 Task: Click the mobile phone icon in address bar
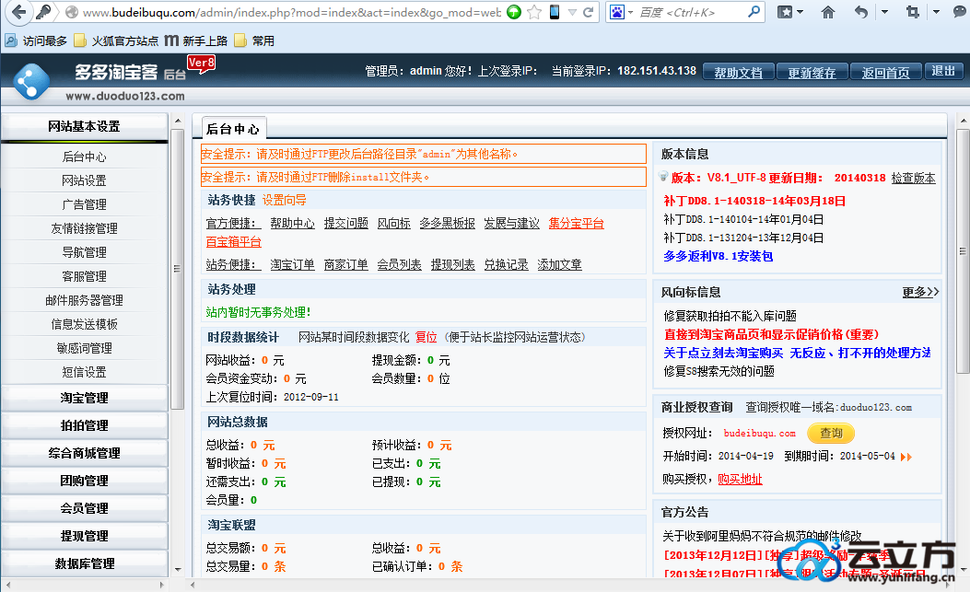coord(555,12)
